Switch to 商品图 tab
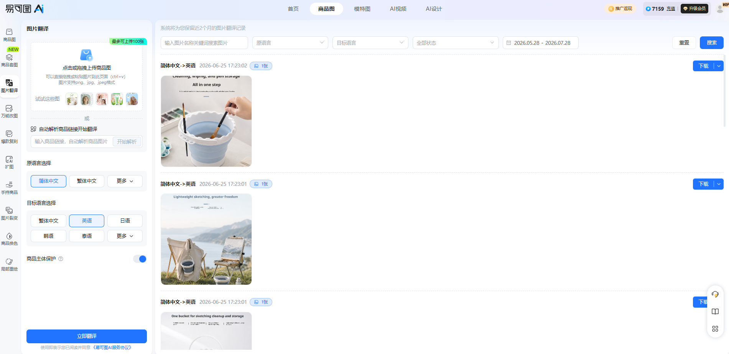729x354 pixels. 326,9
